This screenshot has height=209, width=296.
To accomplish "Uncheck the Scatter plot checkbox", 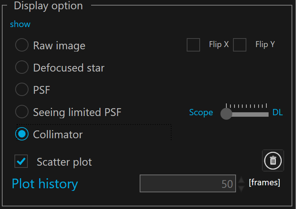I will tap(21, 161).
